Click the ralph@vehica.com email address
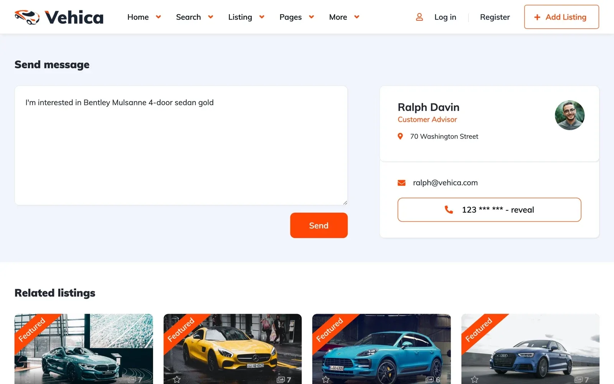 coord(445,183)
